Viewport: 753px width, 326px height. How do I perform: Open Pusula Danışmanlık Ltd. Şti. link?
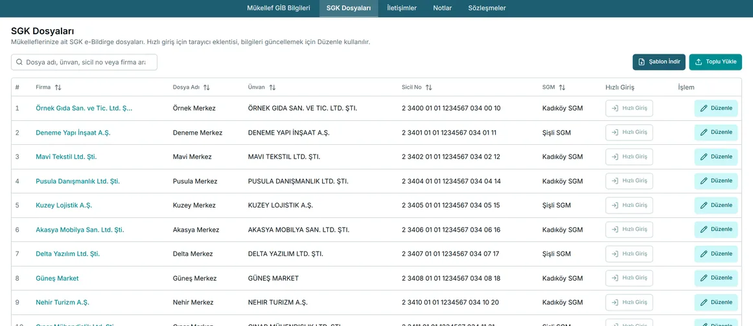[78, 180]
